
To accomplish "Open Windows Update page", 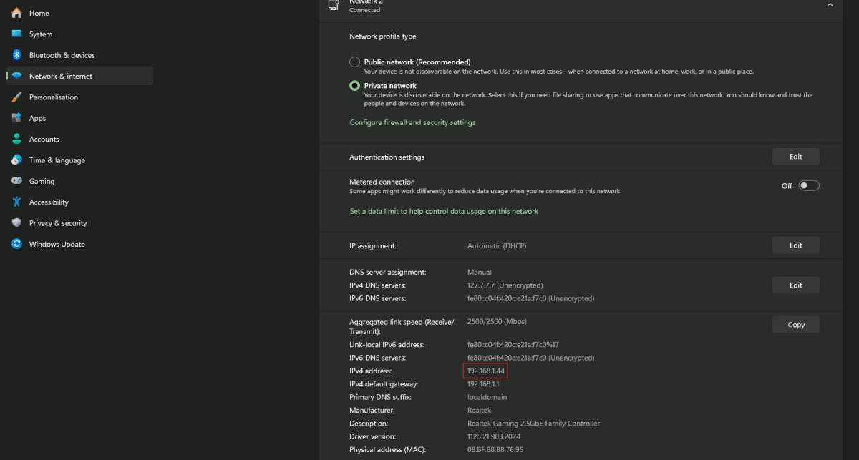I will tap(79, 244).
